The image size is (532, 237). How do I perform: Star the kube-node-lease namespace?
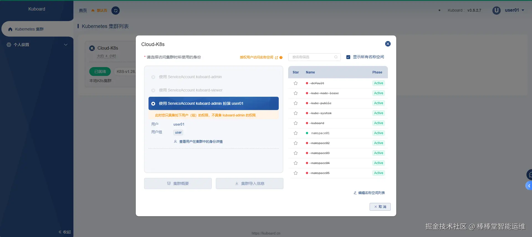(x=296, y=93)
